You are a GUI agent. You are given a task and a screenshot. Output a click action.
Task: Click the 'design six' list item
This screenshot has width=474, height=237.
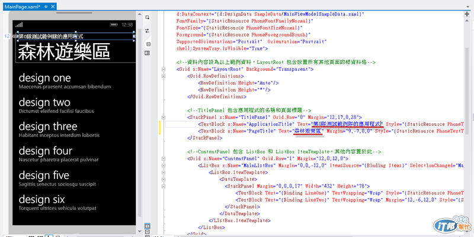tap(41, 200)
